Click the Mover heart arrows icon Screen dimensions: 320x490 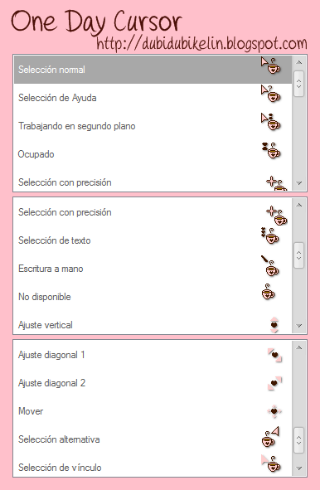(x=274, y=411)
